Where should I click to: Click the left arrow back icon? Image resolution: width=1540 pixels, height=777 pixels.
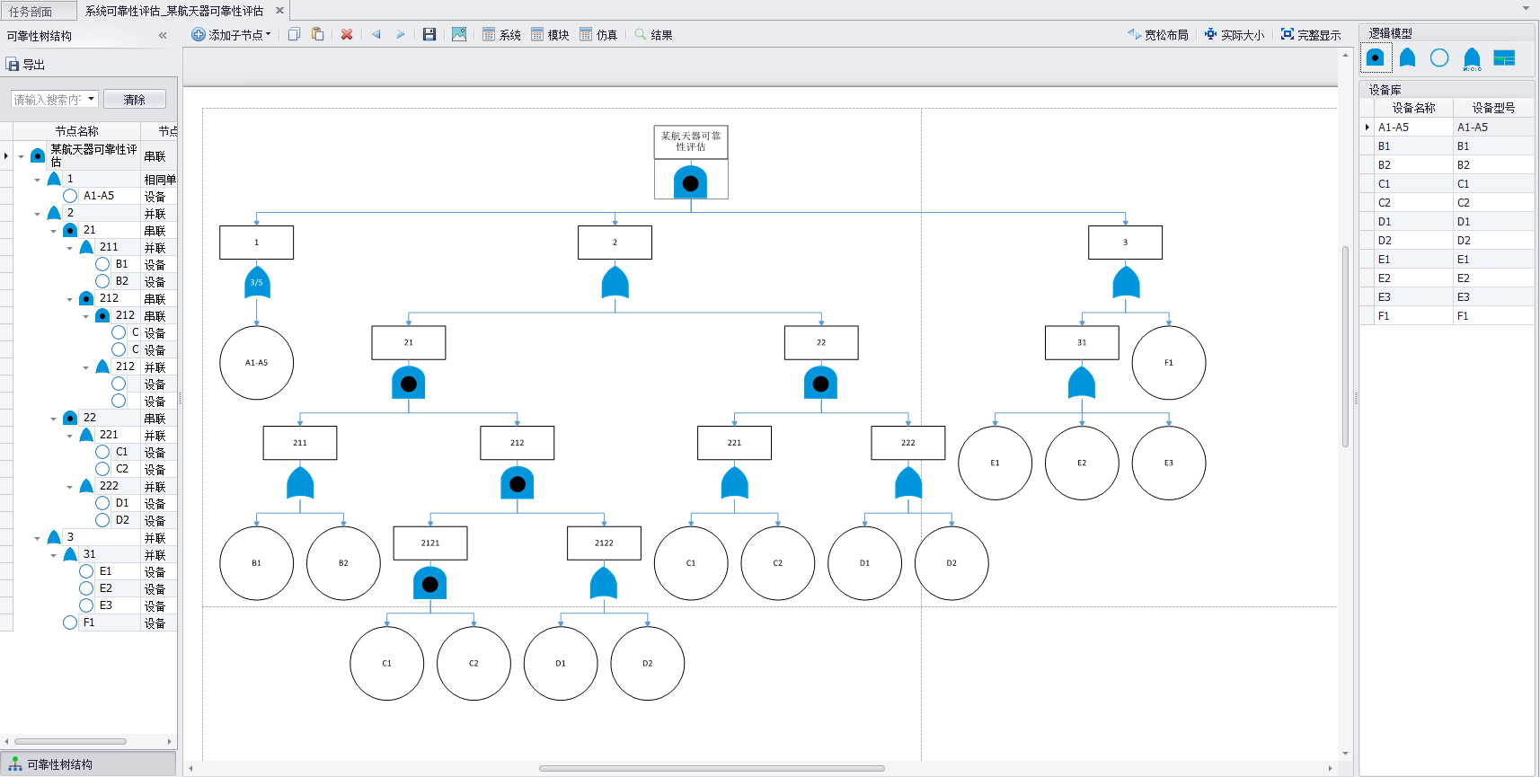point(376,34)
